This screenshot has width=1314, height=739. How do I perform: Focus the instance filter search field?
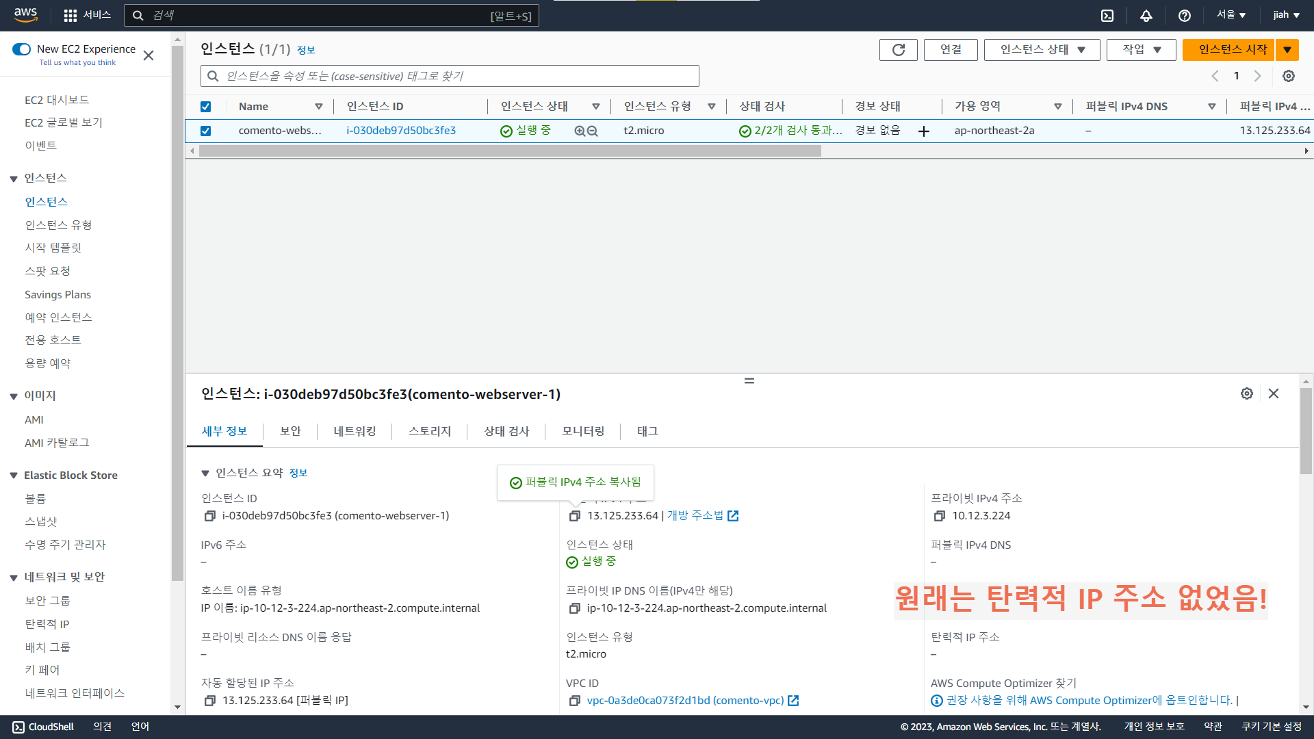[x=450, y=76]
